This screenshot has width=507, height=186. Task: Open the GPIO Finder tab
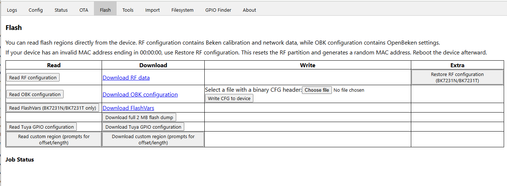pos(218,10)
